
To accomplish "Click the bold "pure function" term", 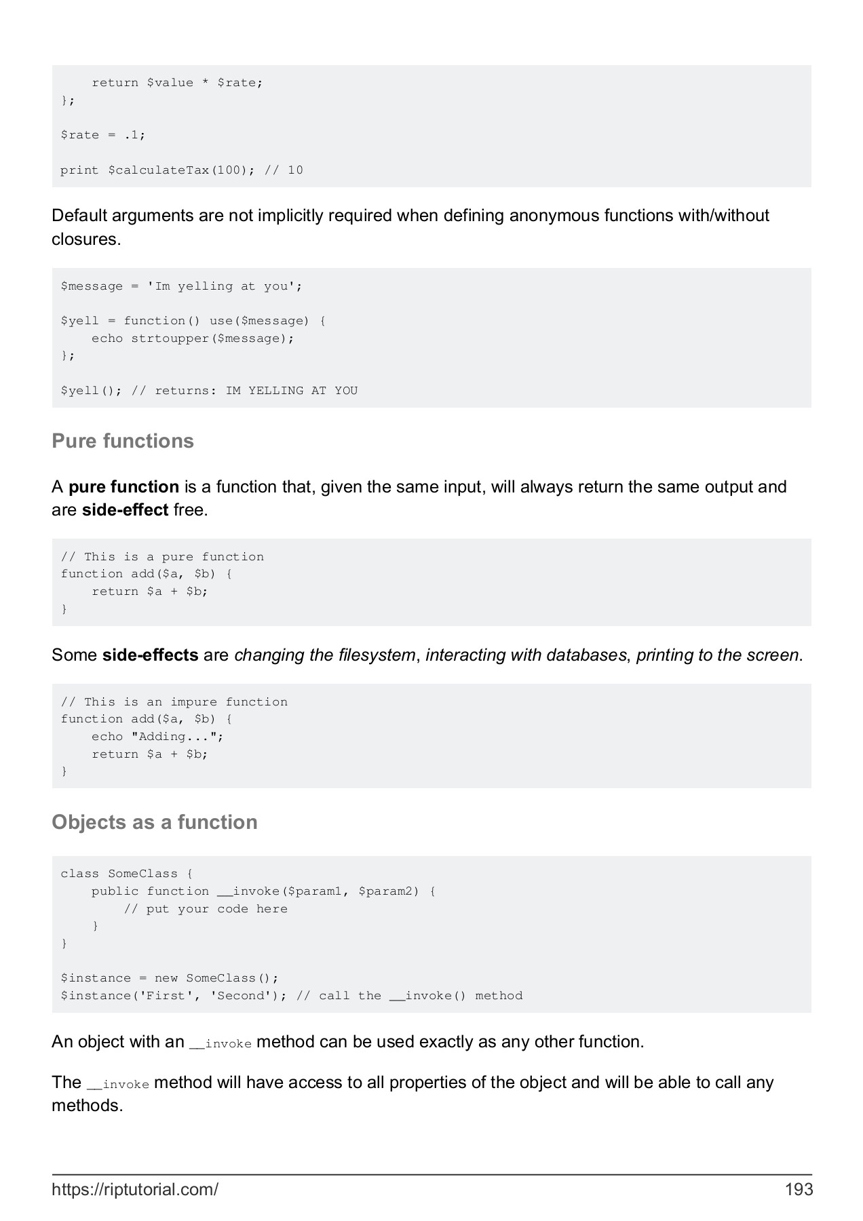I will pyautogui.click(x=123, y=487).
